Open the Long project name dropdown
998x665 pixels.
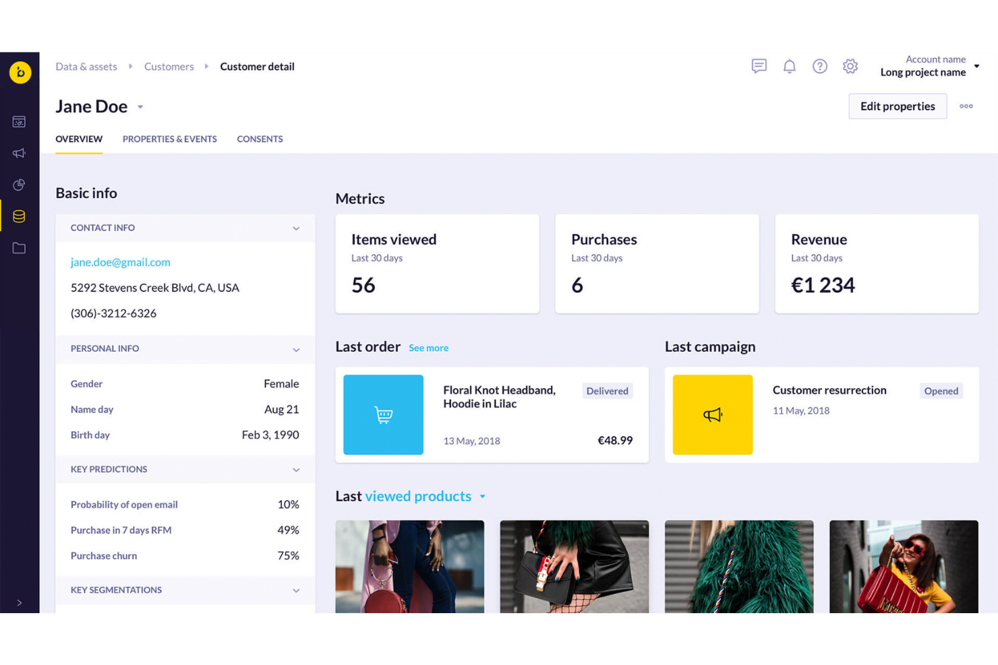[x=976, y=67]
